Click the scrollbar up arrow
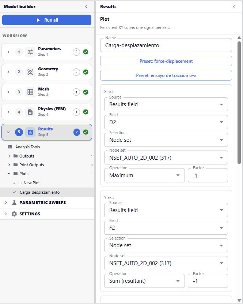This screenshot has height=304, width=243. click(x=239, y=38)
